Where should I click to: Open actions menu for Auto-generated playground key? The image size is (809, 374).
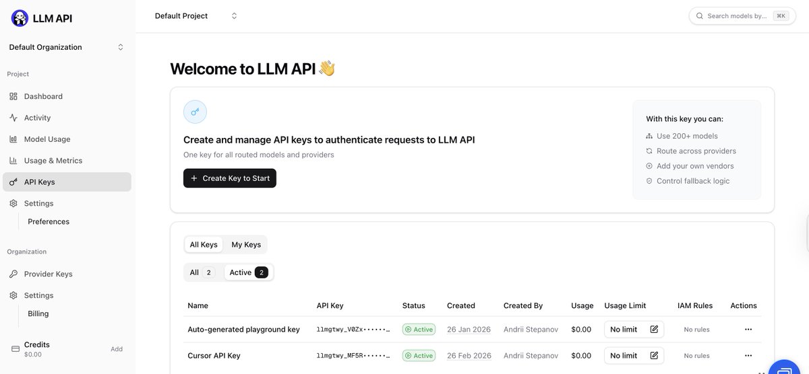[748, 330]
